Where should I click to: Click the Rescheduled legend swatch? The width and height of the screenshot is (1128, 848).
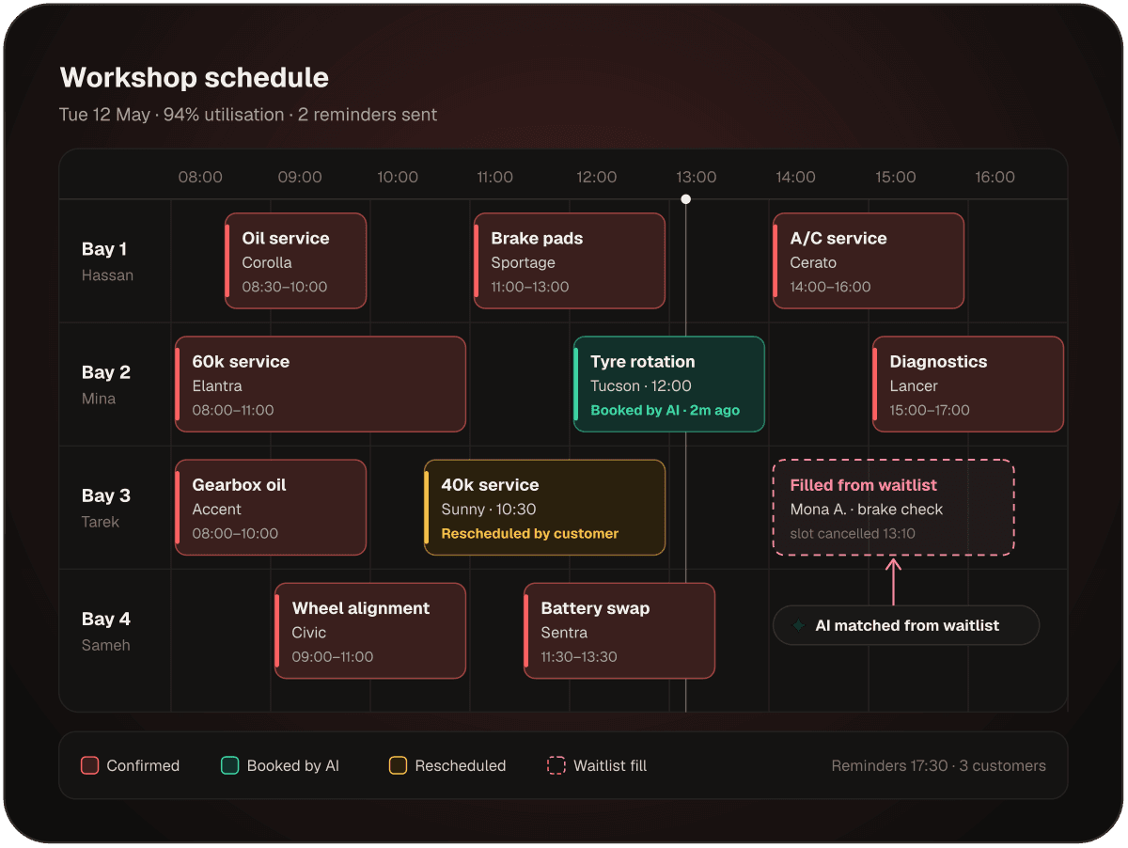pyautogui.click(x=398, y=765)
